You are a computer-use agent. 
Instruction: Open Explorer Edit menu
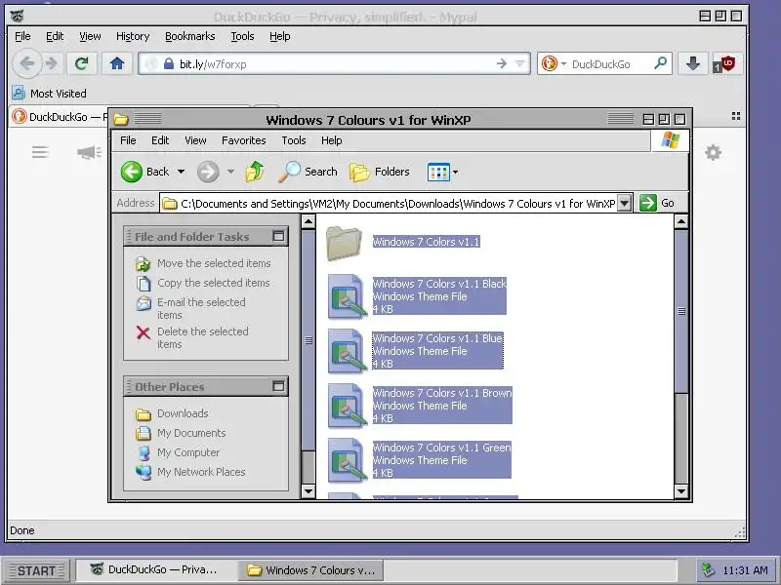(160, 140)
